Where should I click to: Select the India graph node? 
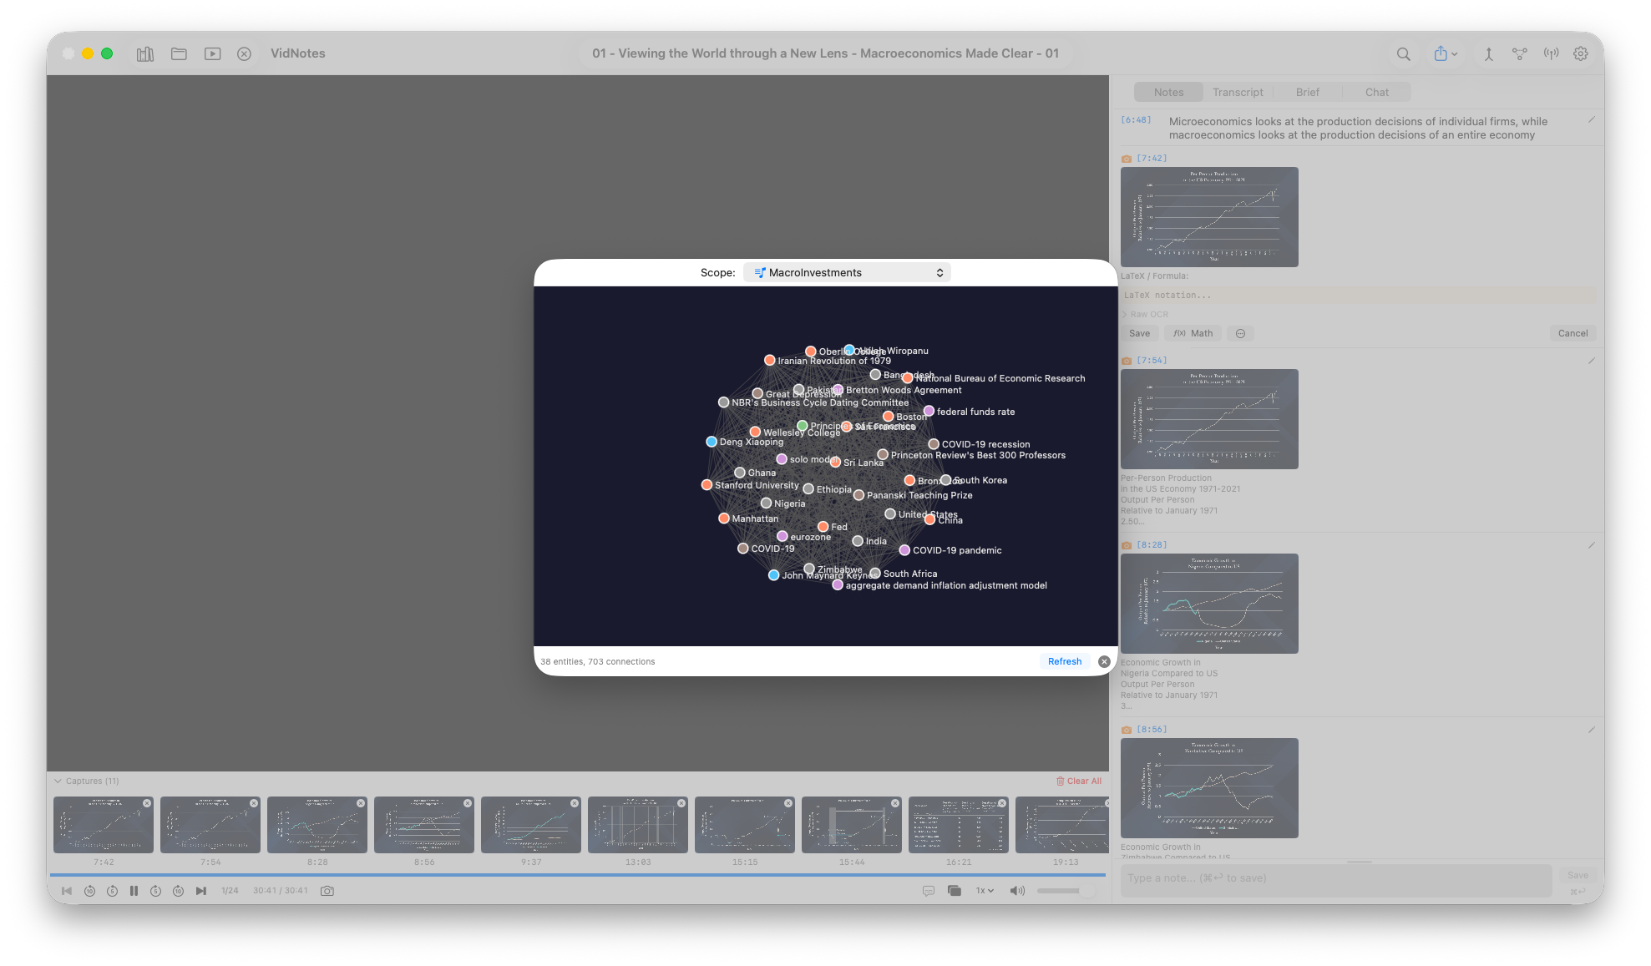point(858,541)
